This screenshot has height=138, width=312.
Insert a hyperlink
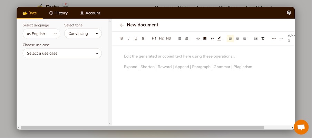(x=198, y=38)
